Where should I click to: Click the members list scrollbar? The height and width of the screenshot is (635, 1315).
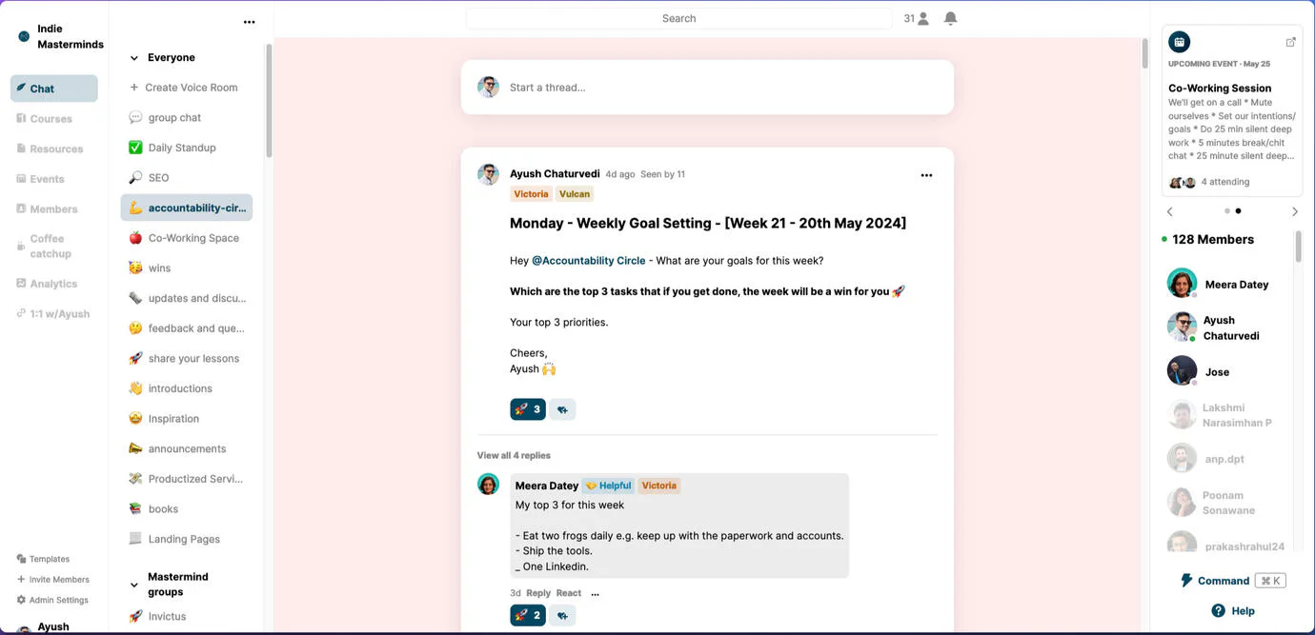click(x=1298, y=248)
